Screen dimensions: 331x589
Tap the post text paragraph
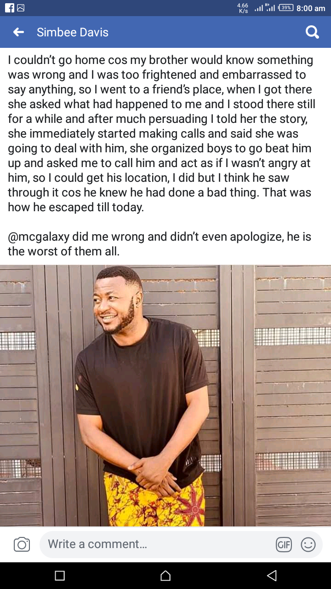(161, 133)
